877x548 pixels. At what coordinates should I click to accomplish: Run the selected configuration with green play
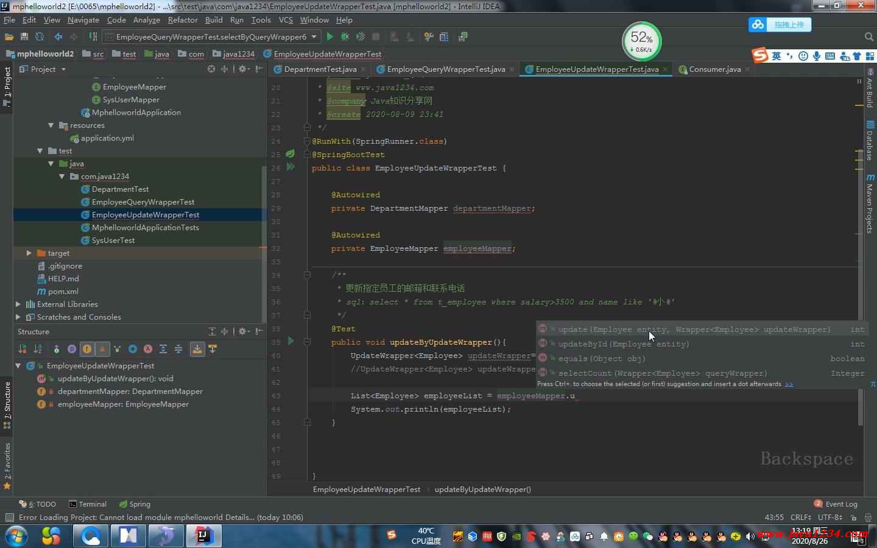(329, 37)
